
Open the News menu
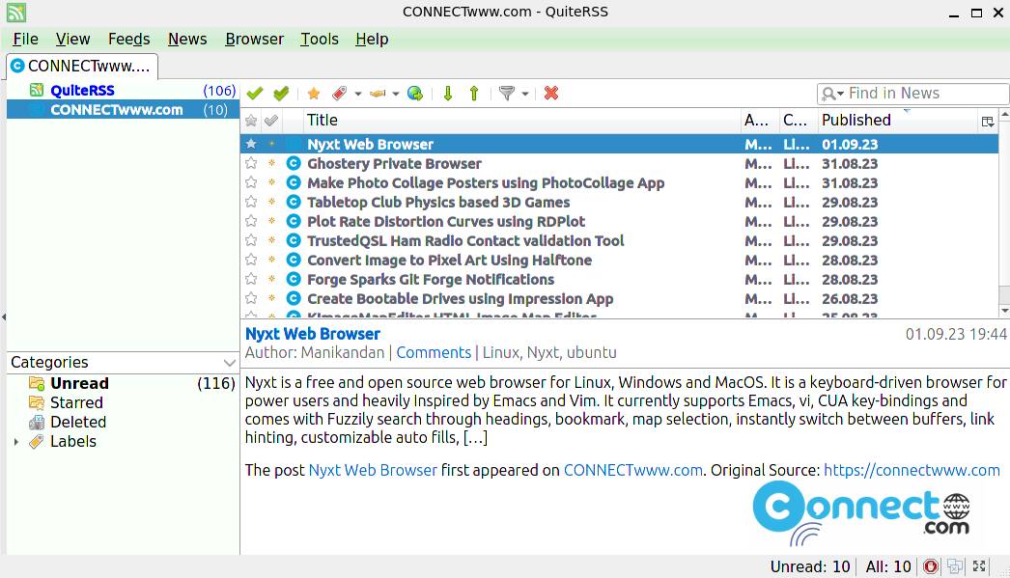coord(187,40)
